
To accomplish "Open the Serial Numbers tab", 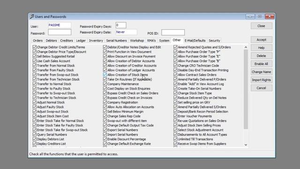I will point(117,41).
